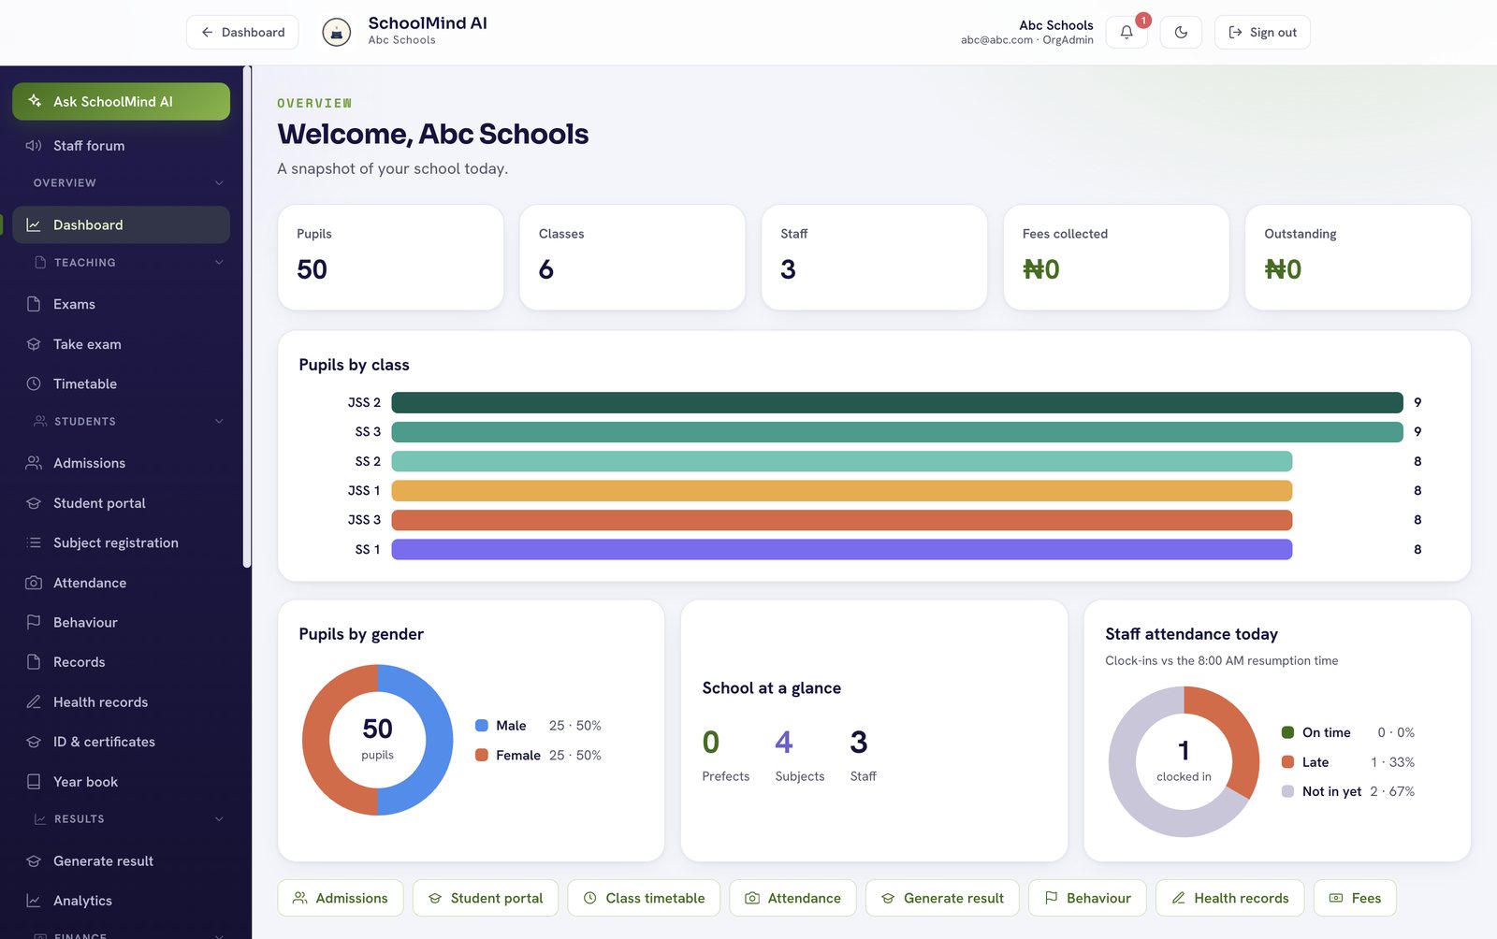Toggle dark mode moon icon

coord(1181,32)
